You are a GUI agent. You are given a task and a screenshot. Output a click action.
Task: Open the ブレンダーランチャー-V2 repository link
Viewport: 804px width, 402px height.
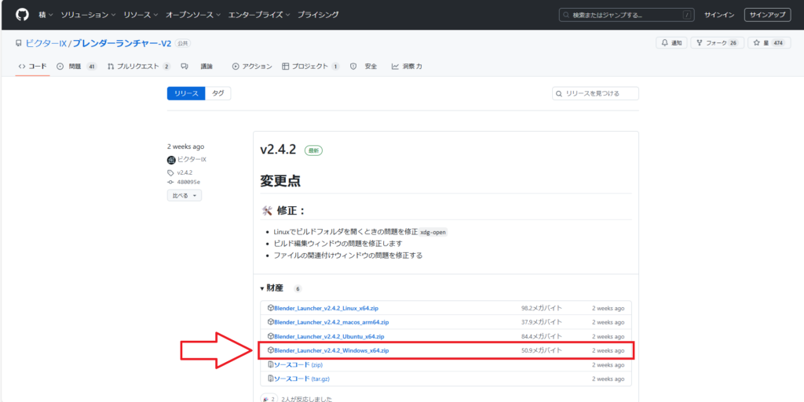tap(122, 43)
